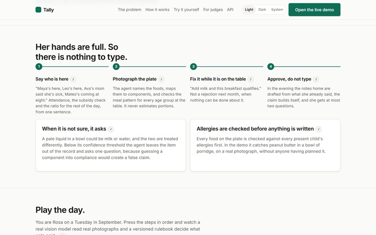Go to The problem section
376x235 pixels.
[x=130, y=10]
